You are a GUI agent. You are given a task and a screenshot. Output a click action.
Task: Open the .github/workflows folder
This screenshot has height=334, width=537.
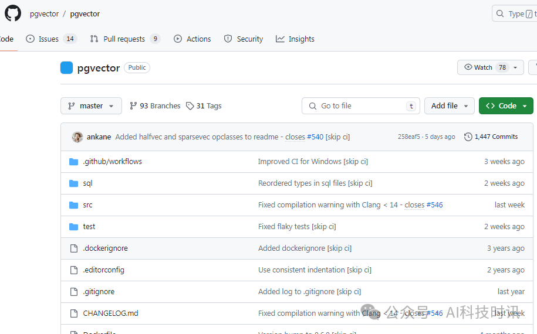click(x=112, y=162)
